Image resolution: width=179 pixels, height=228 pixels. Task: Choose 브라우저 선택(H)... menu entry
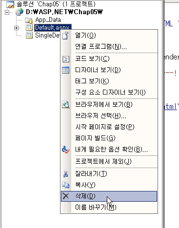pyautogui.click(x=109, y=116)
